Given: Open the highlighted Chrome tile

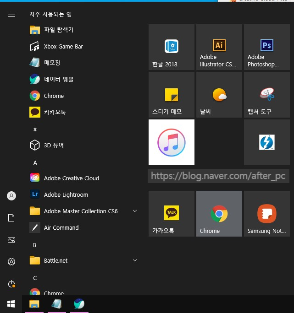Looking at the screenshot, I should 219,214.
